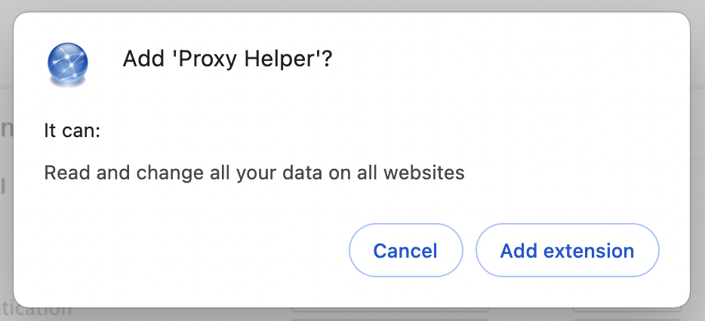Install Proxy Helper via Add extension button
The height and width of the screenshot is (321, 705).
coord(568,250)
